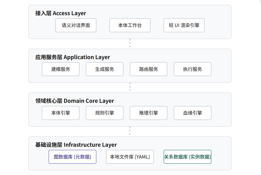Click the 执行服务 box
Image resolution: width=261 pixels, height=175 pixels.
click(192, 69)
